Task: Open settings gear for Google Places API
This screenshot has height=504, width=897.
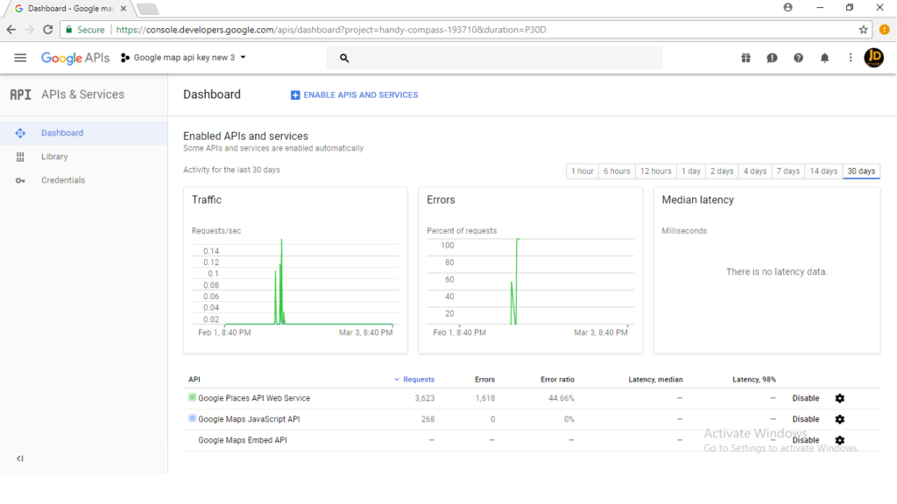Action: tap(840, 398)
